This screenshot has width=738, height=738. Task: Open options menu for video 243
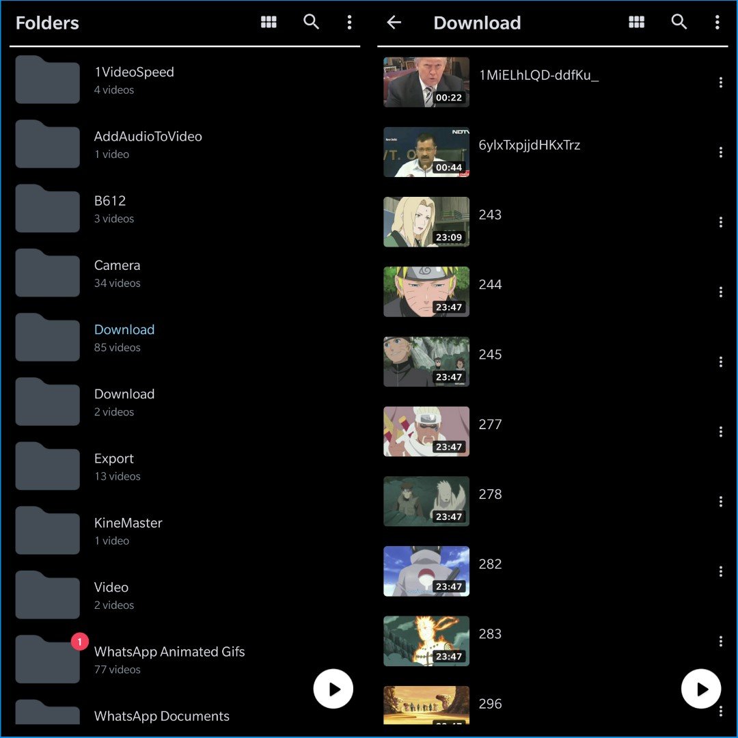pos(721,222)
